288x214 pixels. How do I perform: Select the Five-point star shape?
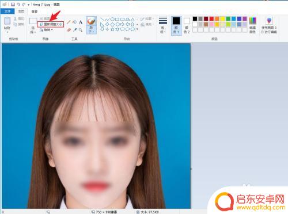click(x=112, y=29)
